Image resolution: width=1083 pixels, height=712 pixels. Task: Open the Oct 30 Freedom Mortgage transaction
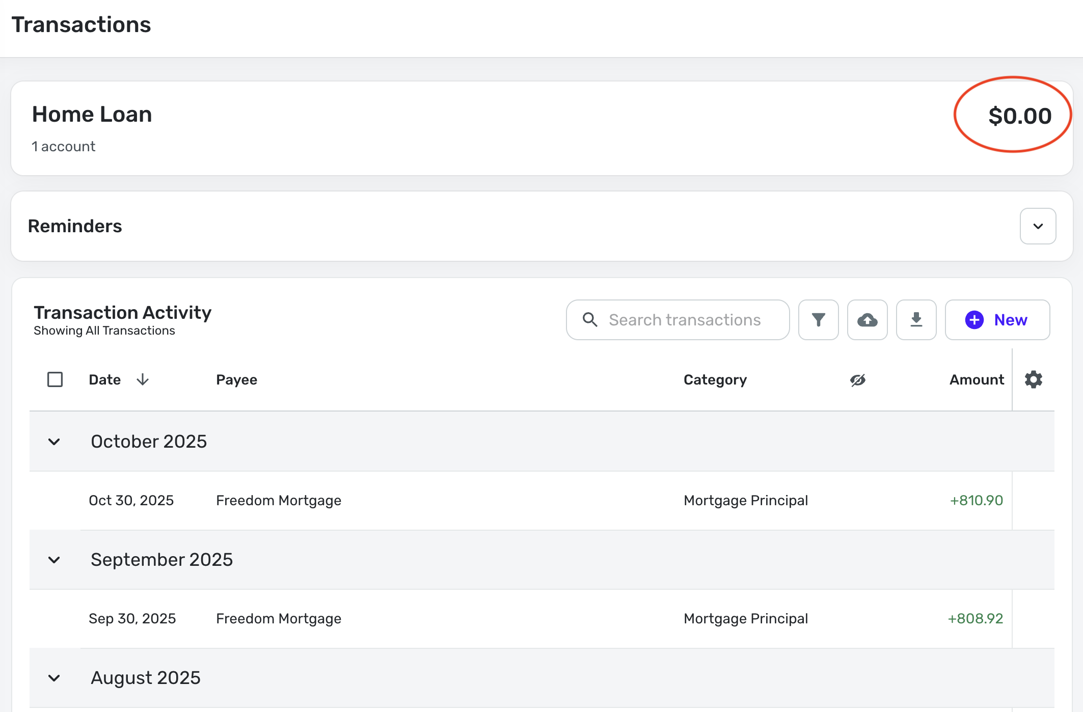coord(279,501)
